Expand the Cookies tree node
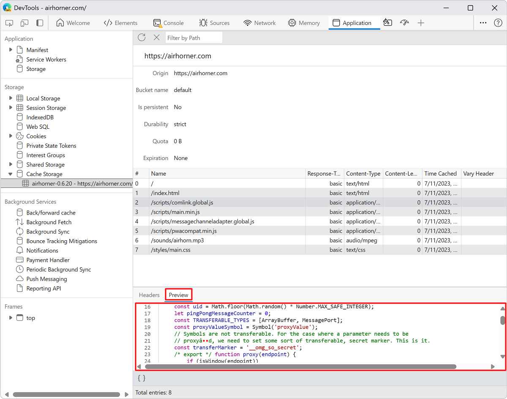507x399 pixels. 11,136
